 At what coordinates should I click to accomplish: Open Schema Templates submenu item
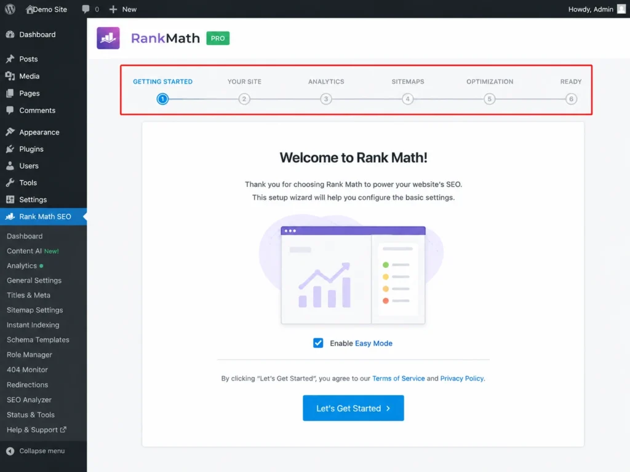click(x=38, y=339)
